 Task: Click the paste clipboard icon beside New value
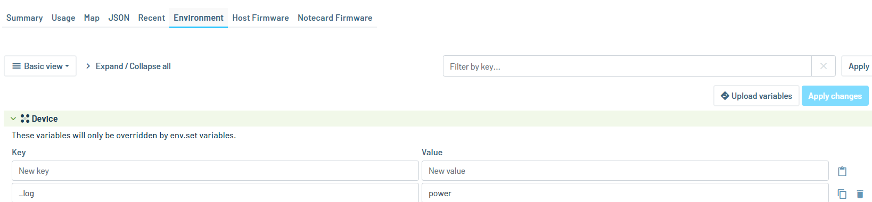click(842, 171)
